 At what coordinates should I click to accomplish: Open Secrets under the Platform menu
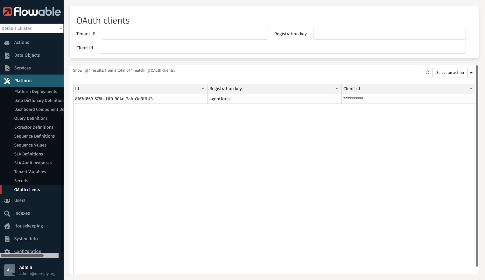(x=21, y=181)
